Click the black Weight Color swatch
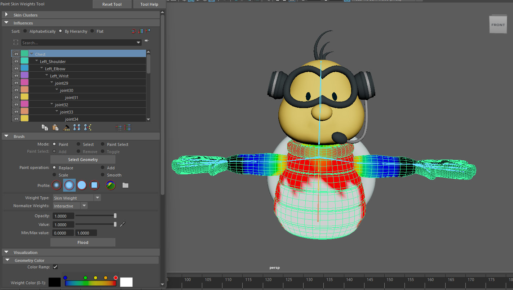The image size is (513, 290). (55, 282)
